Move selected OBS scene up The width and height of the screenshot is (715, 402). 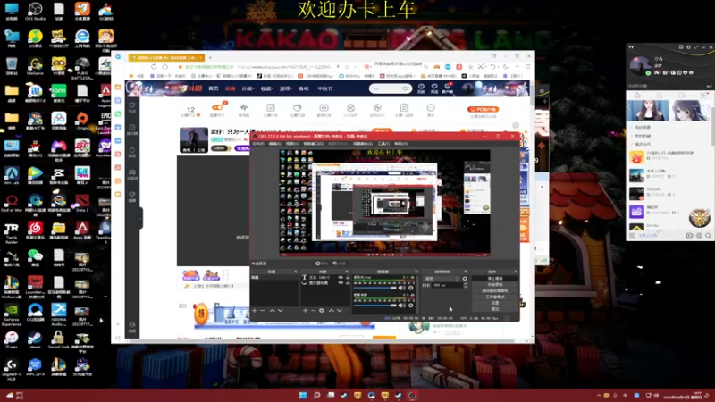click(273, 310)
